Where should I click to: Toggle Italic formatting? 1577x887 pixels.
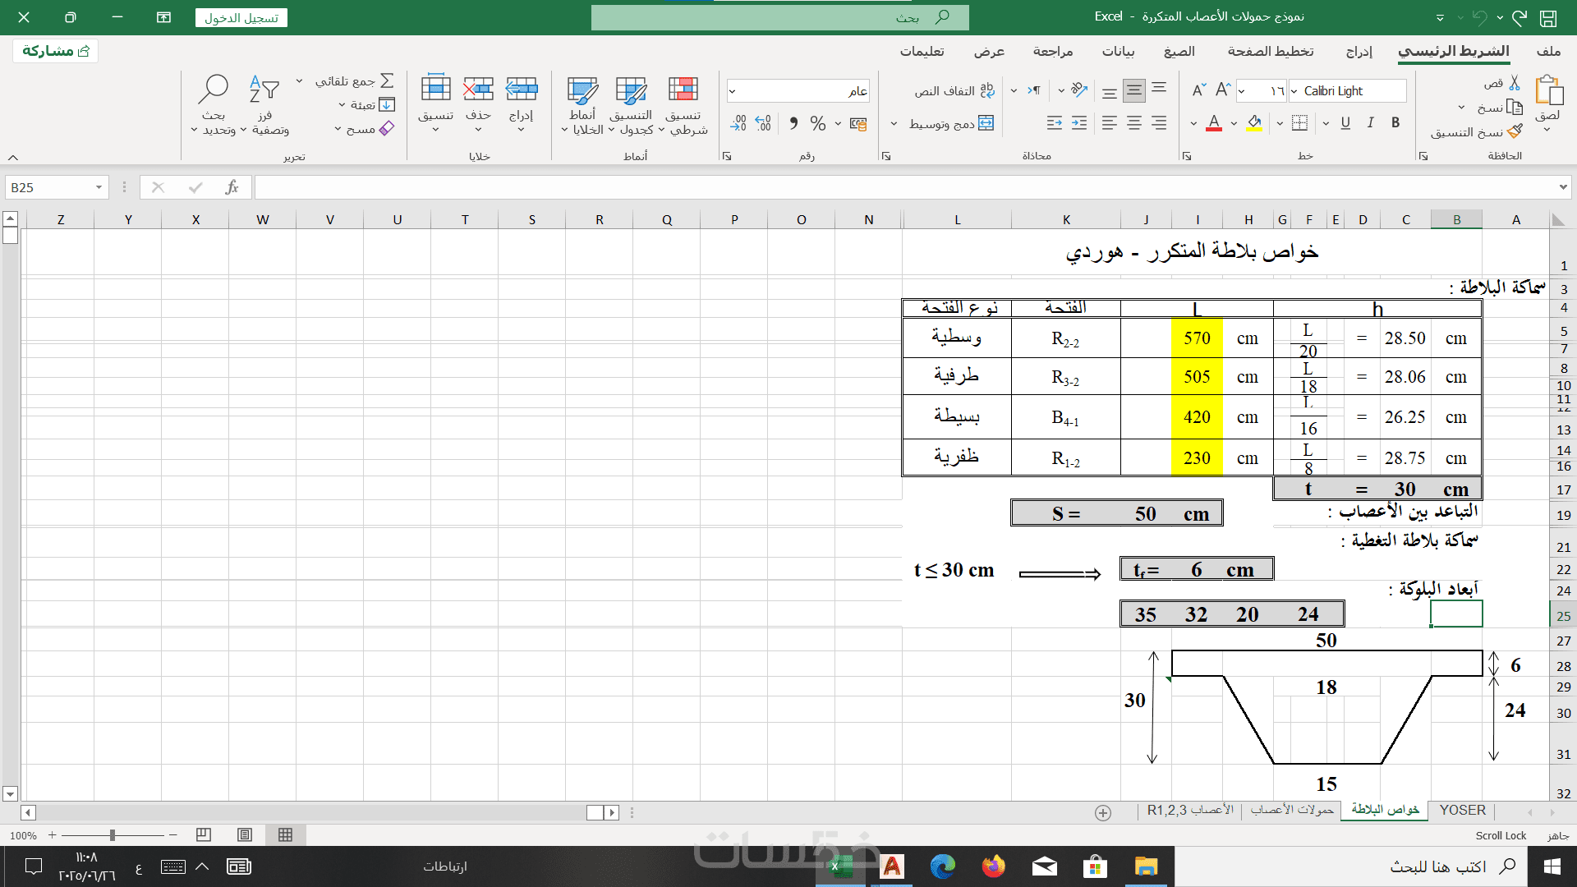coord(1370,123)
